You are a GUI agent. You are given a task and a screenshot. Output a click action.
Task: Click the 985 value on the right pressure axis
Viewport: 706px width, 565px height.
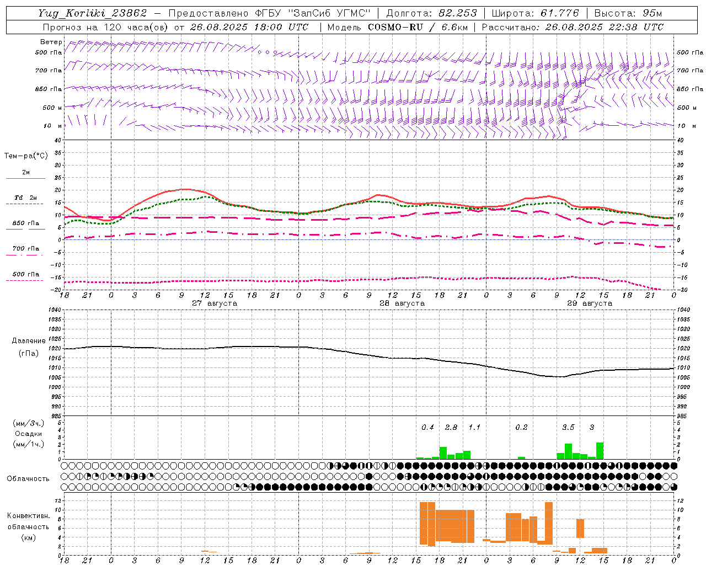coord(683,417)
